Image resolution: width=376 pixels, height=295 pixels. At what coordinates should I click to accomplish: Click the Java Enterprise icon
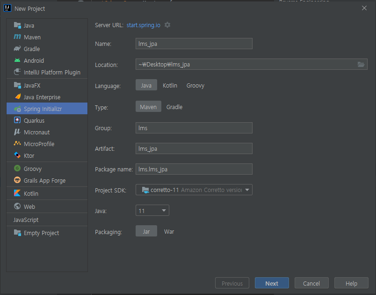(x=17, y=96)
